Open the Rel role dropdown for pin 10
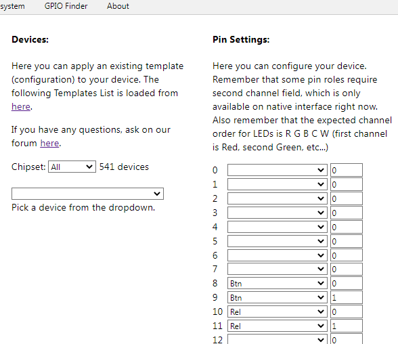 point(278,311)
